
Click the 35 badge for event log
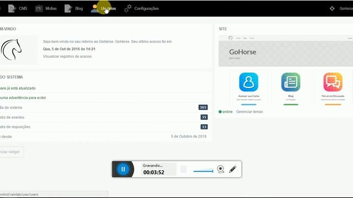(x=204, y=117)
